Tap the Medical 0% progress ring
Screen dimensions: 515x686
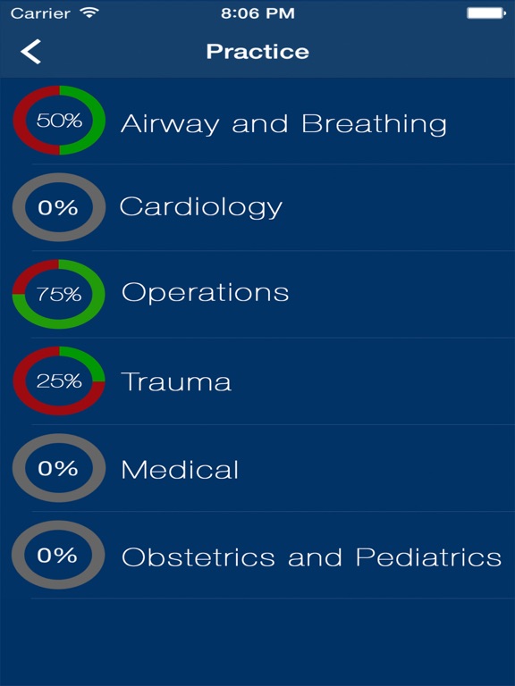59,468
